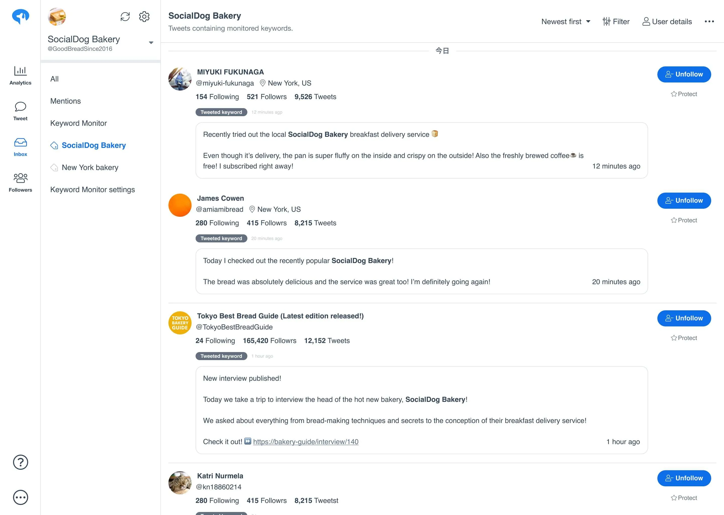The image size is (724, 515).
Task: Click Katri Nurmela's cat profile picture
Action: [180, 482]
